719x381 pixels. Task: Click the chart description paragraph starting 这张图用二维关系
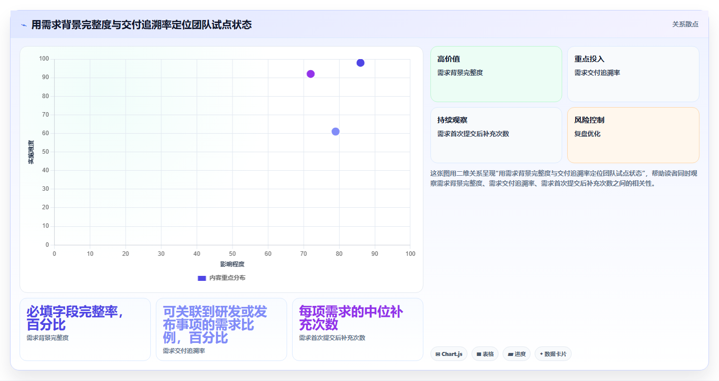pyautogui.click(x=564, y=178)
